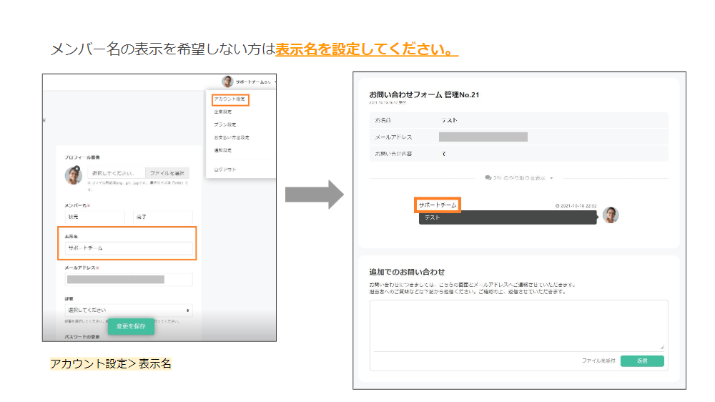Click the member first-name field beside 秋元
Screen dimensions: 715x402
click(162, 217)
